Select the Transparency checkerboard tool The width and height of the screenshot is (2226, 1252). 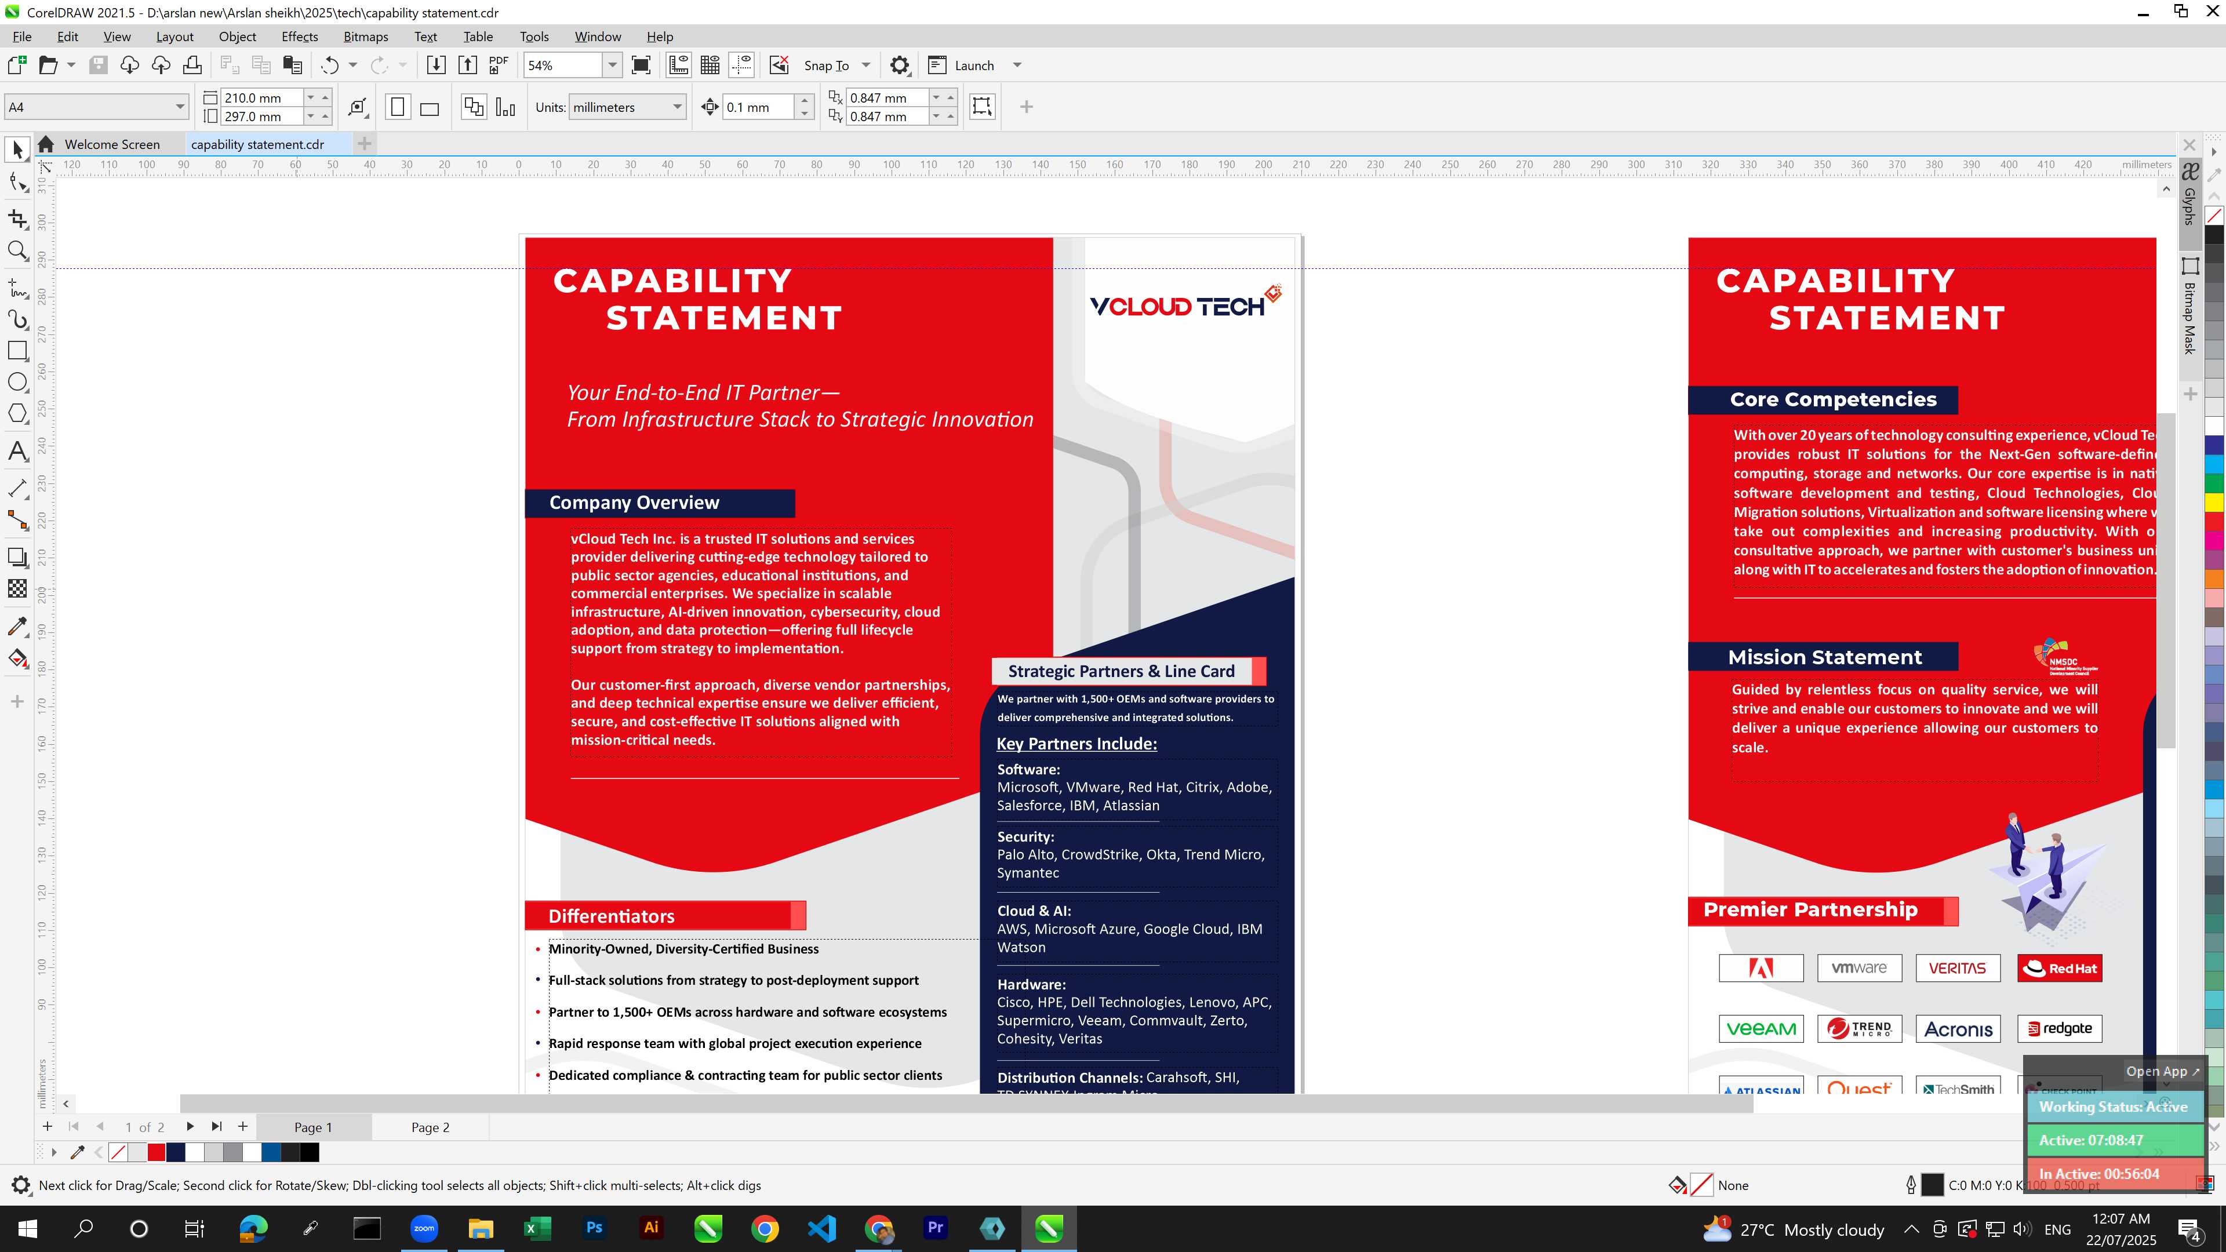point(17,588)
